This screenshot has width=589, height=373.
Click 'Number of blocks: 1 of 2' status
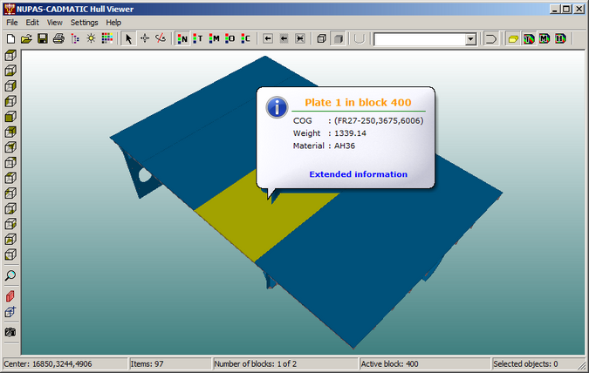point(255,364)
